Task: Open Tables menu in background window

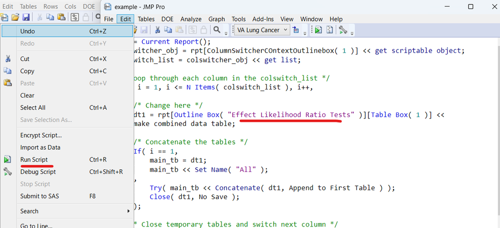Action: (x=29, y=6)
